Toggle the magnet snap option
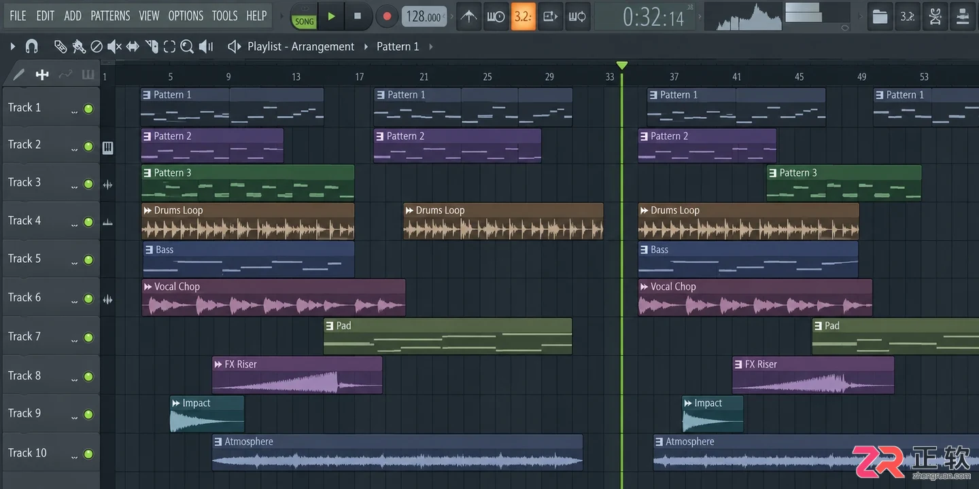Image resolution: width=979 pixels, height=489 pixels. [x=31, y=46]
